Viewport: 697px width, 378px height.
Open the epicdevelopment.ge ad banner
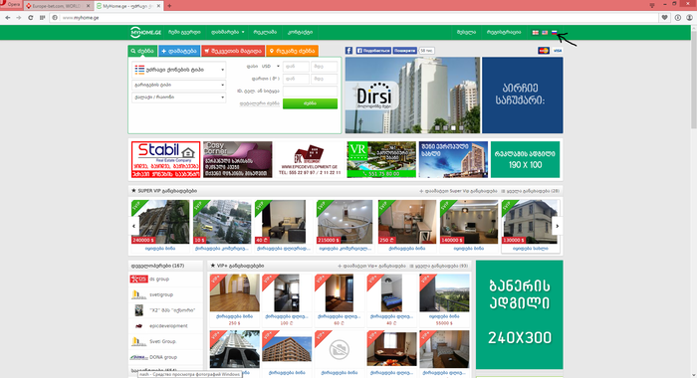310,159
